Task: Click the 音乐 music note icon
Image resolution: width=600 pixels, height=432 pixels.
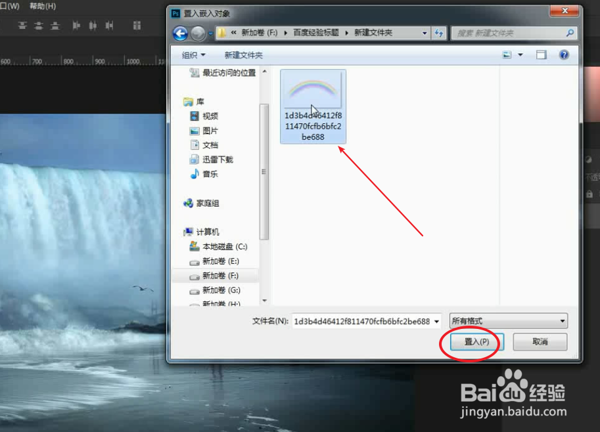Action: point(195,173)
